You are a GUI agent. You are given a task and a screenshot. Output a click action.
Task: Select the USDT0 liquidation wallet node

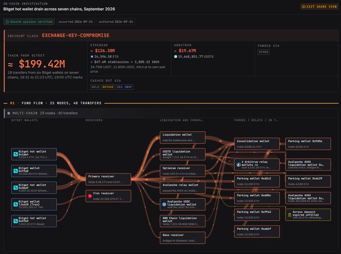[x=183, y=154]
